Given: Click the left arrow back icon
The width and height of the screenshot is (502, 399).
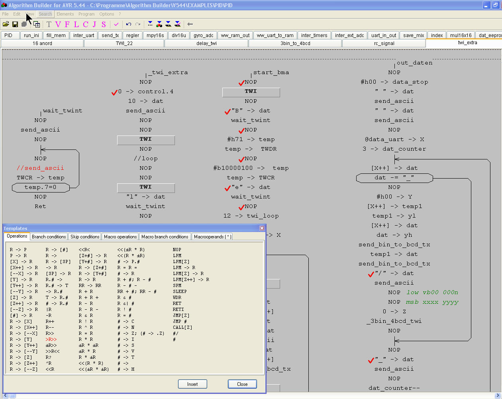Looking at the screenshot, I should coord(190,24).
